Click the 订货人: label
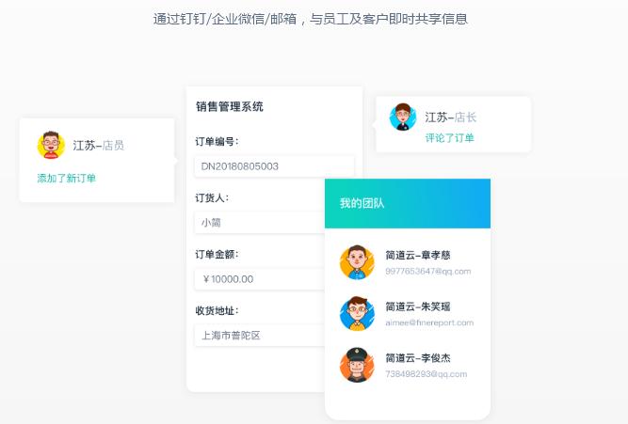Image resolution: width=628 pixels, height=424 pixels. click(212, 197)
